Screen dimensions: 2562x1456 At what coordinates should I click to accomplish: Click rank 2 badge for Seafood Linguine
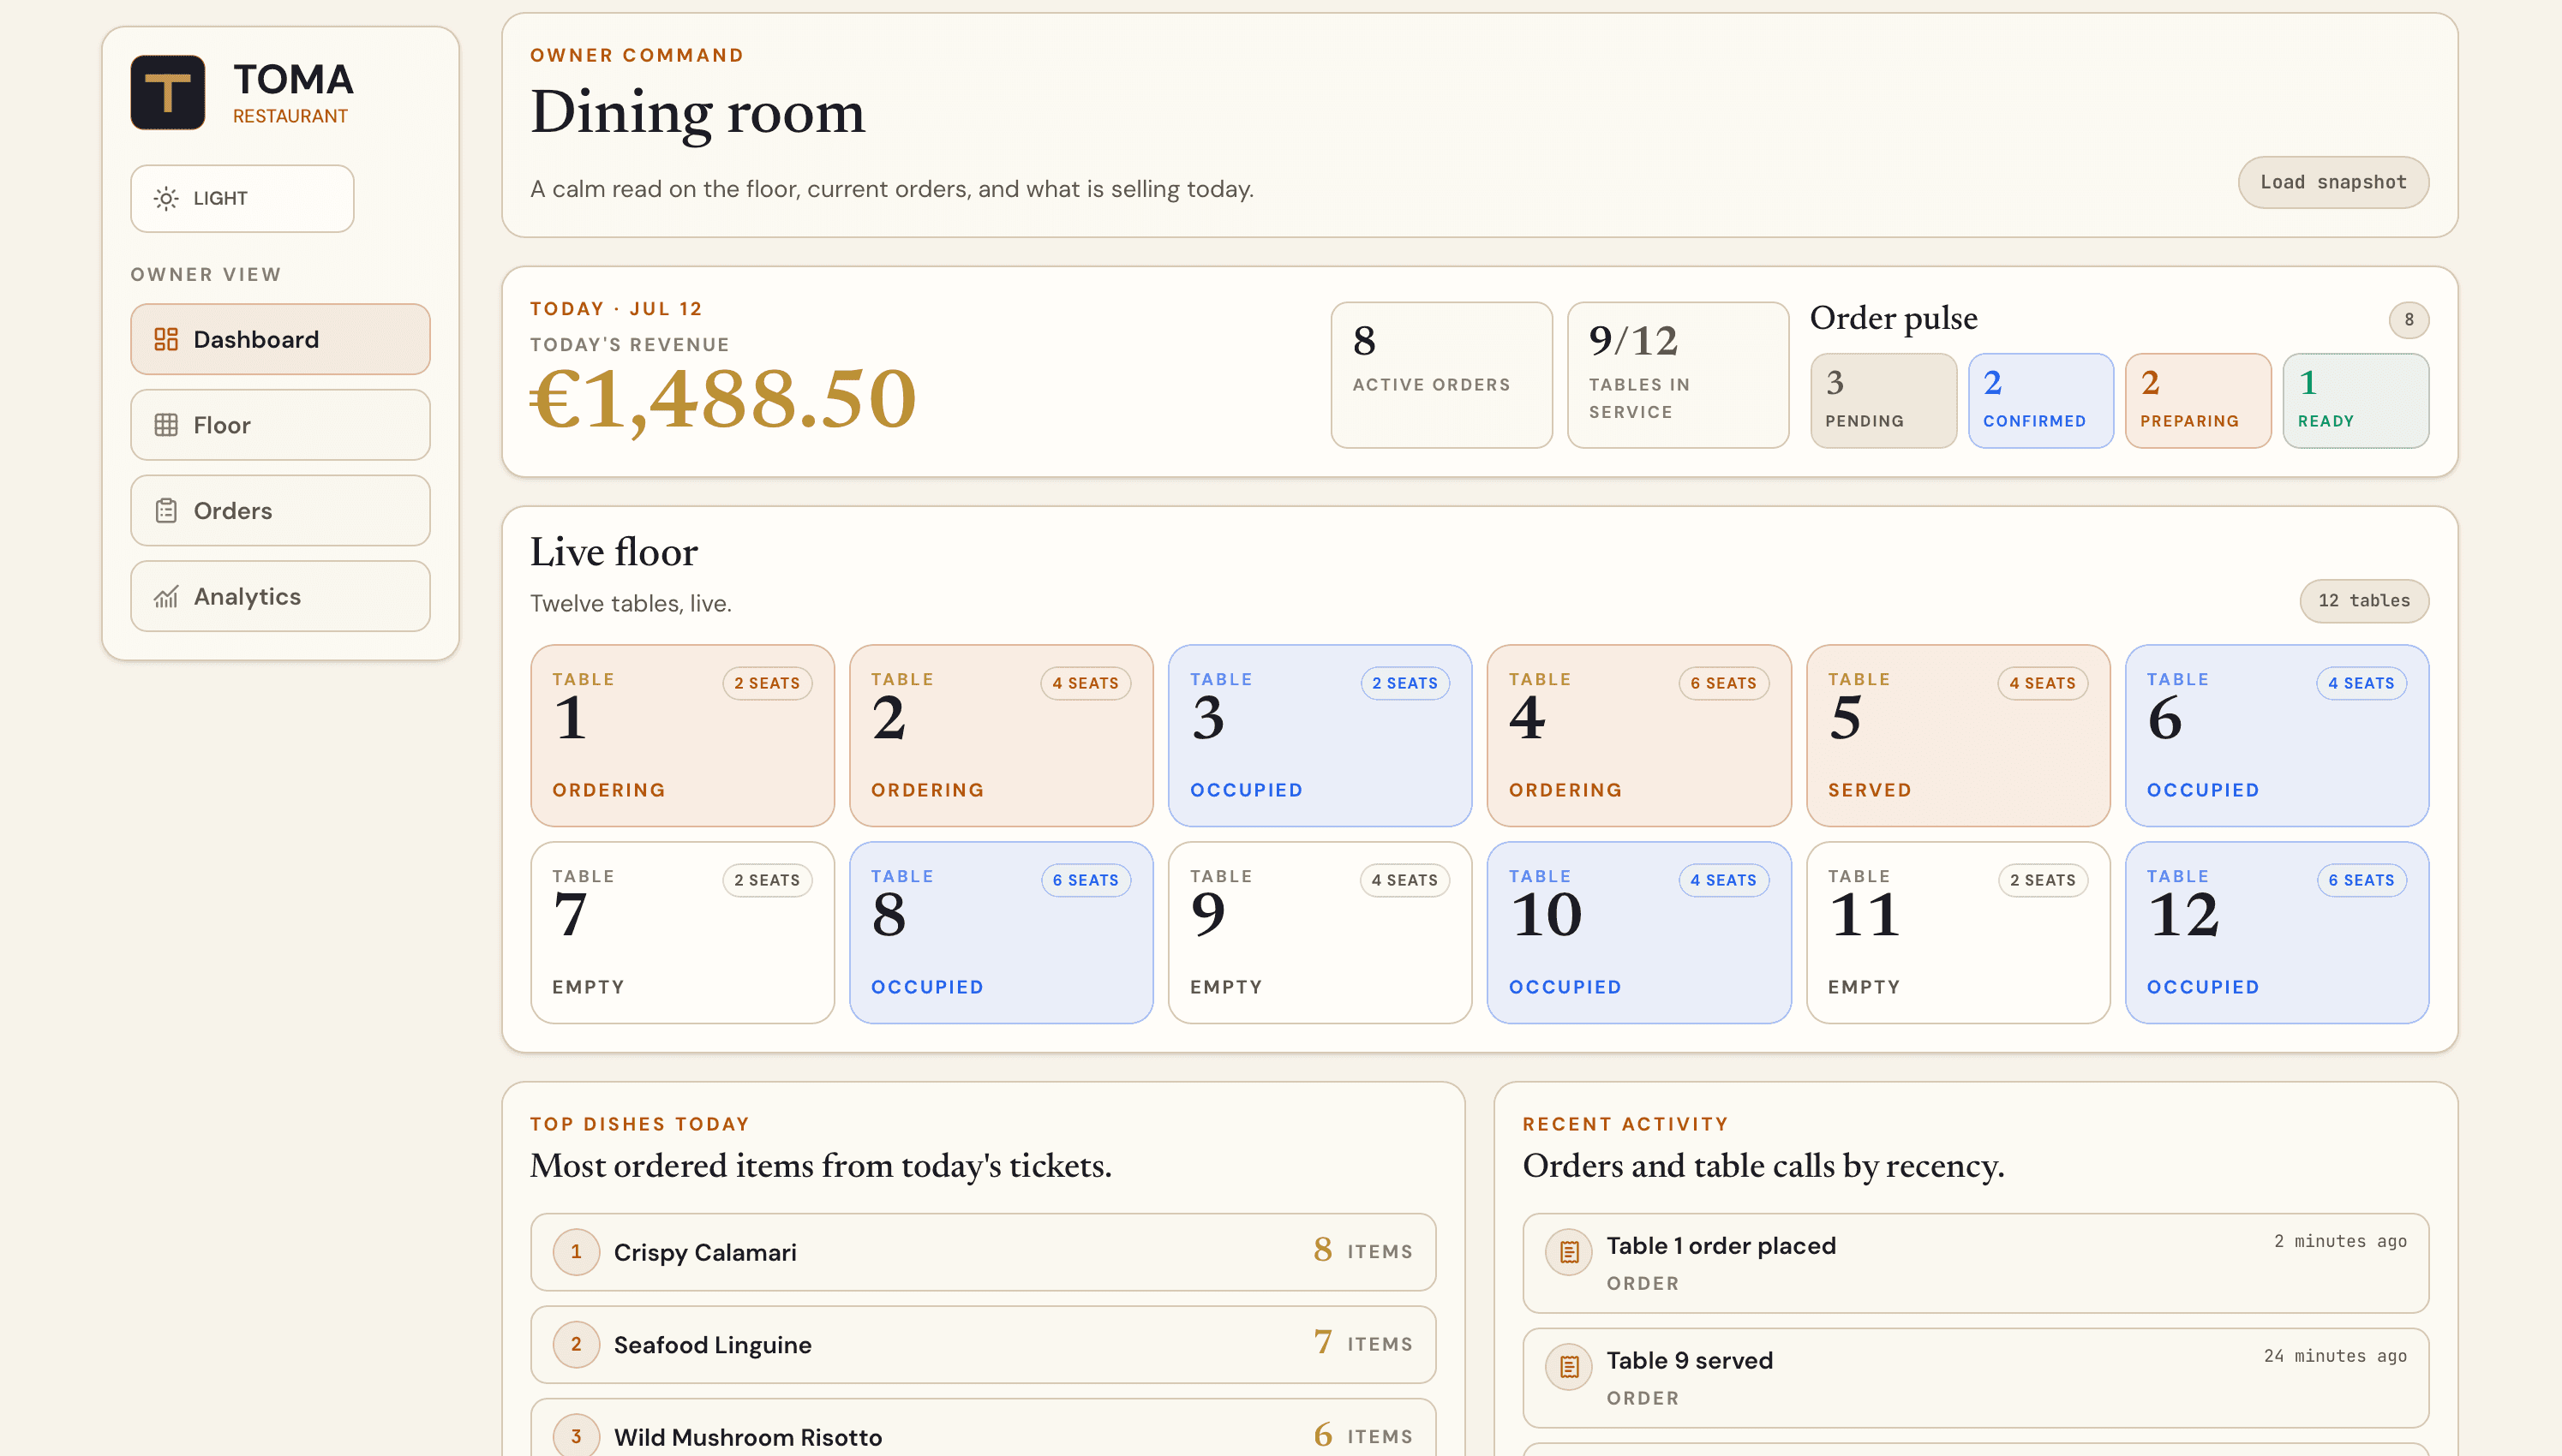pos(576,1344)
